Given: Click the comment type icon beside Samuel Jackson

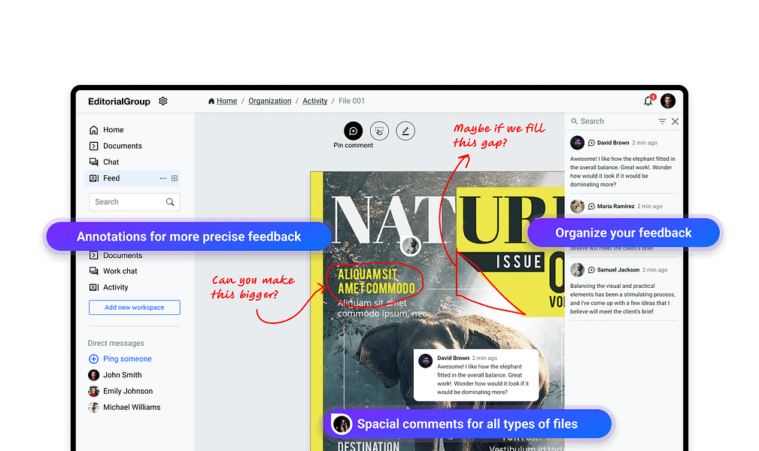Looking at the screenshot, I should coord(591,270).
